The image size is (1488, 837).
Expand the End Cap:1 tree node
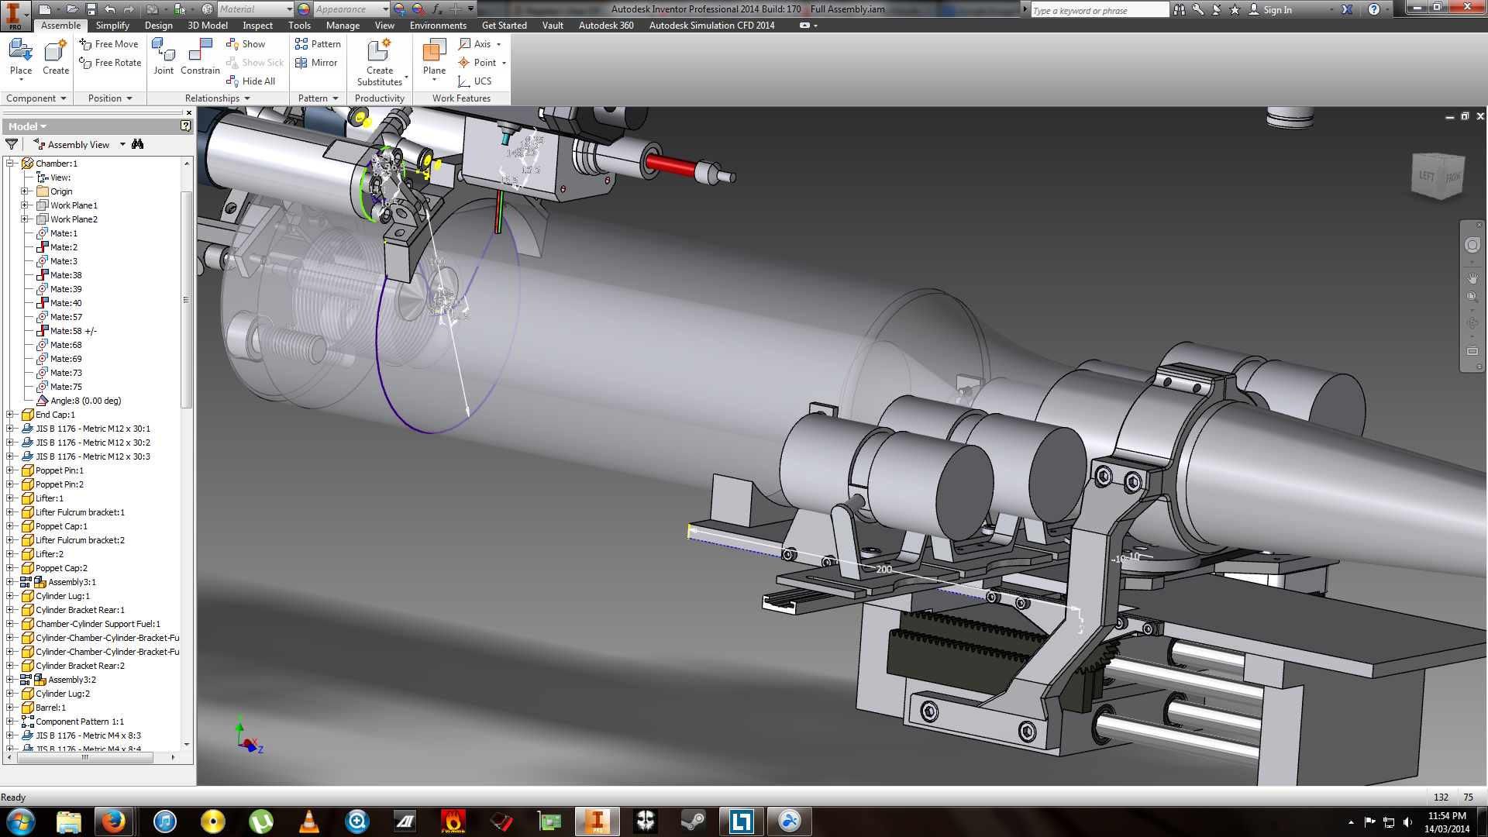pyautogui.click(x=10, y=415)
